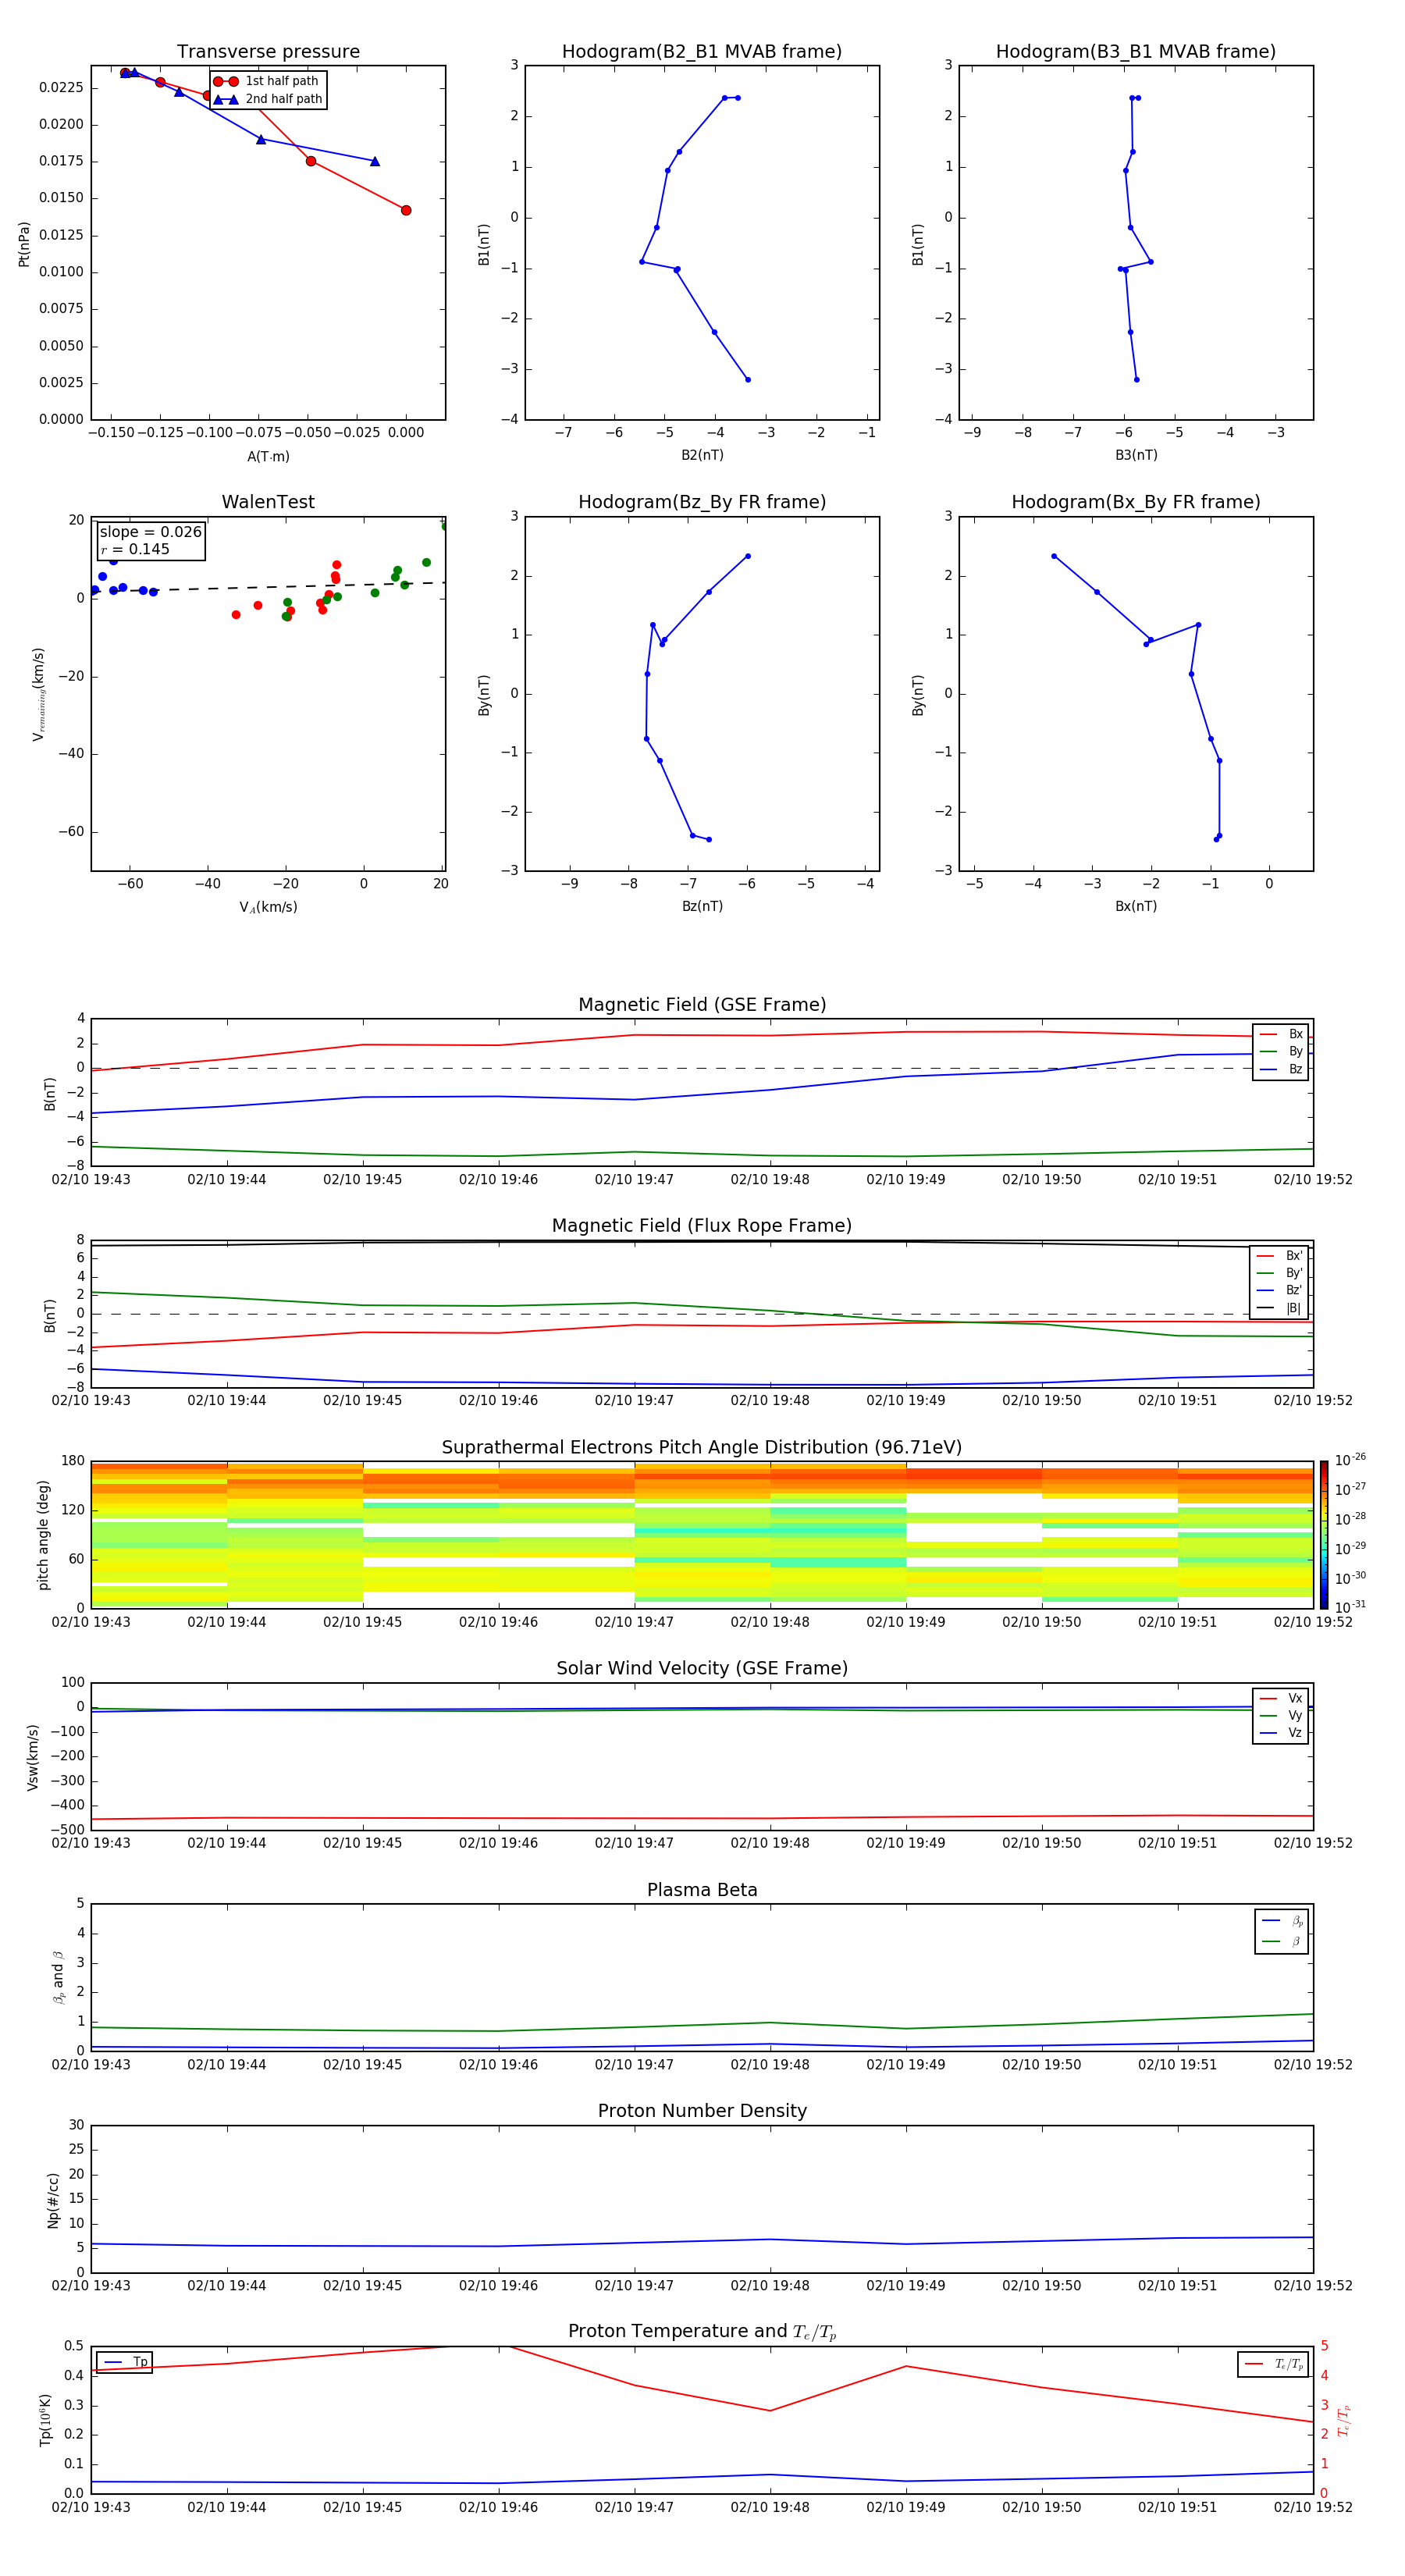This screenshot has height=2576, width=1405.
Task: Click the pitch angle color bar
Action: click(1323, 1534)
